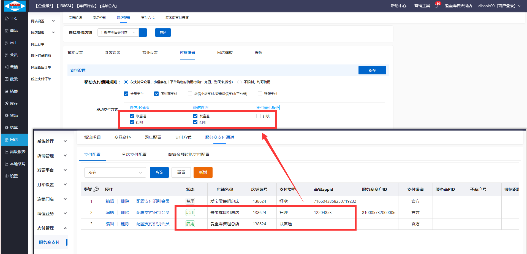Click the blue 保存 button

point(372,70)
